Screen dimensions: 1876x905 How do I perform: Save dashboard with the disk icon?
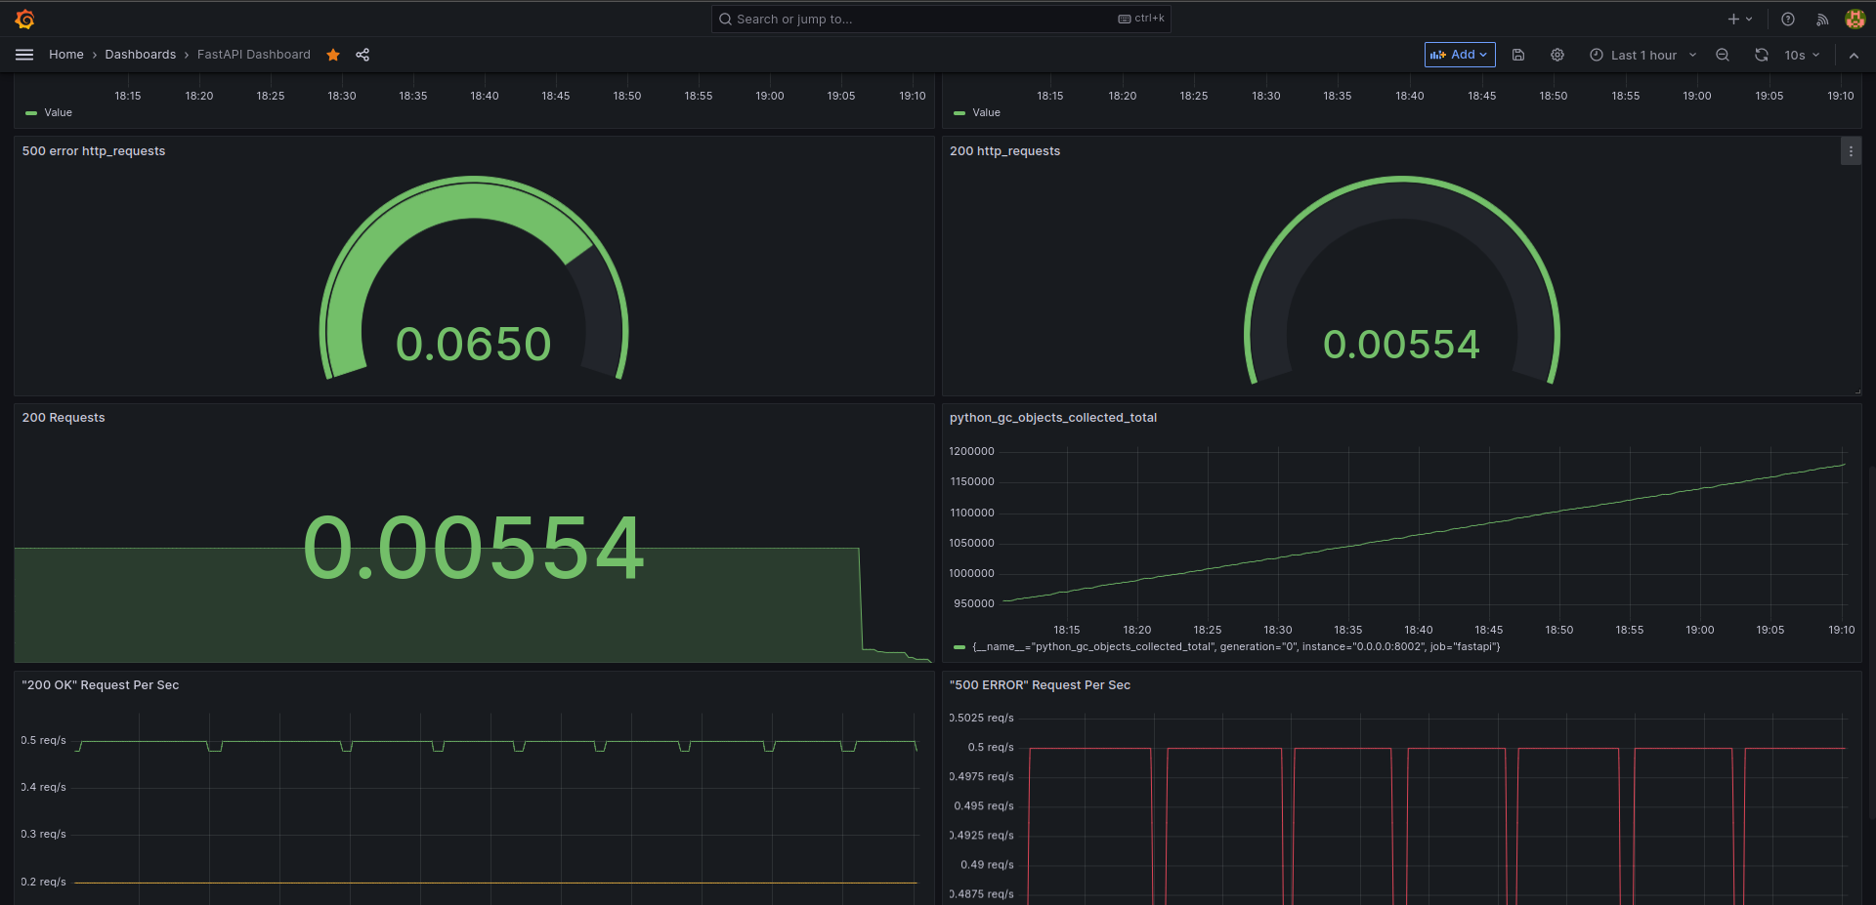(1518, 55)
